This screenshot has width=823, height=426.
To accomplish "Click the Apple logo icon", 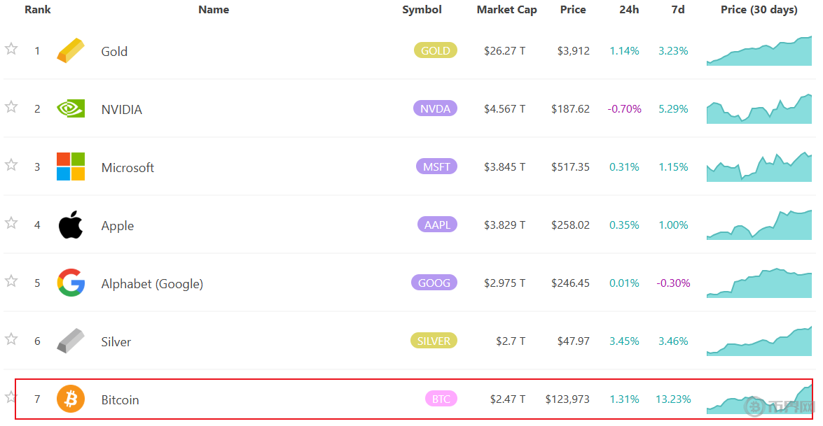I will coord(71,225).
